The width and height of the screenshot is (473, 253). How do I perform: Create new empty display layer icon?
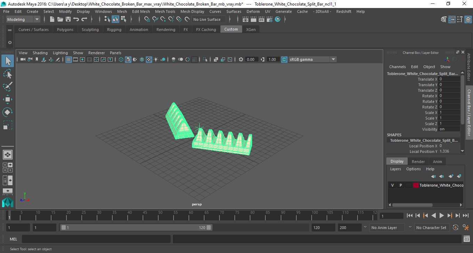[x=451, y=176]
